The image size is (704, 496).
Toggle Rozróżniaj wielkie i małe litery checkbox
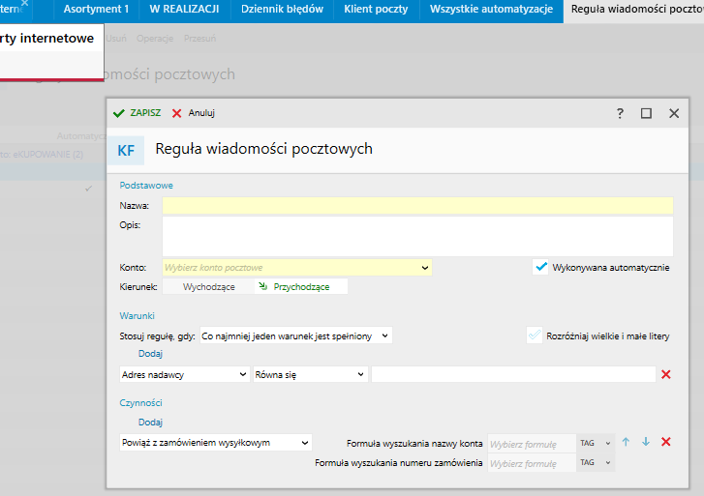click(x=535, y=336)
